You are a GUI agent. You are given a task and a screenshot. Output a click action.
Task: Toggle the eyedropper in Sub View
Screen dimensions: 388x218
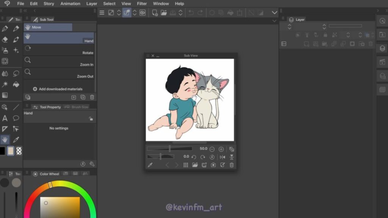[150, 165]
